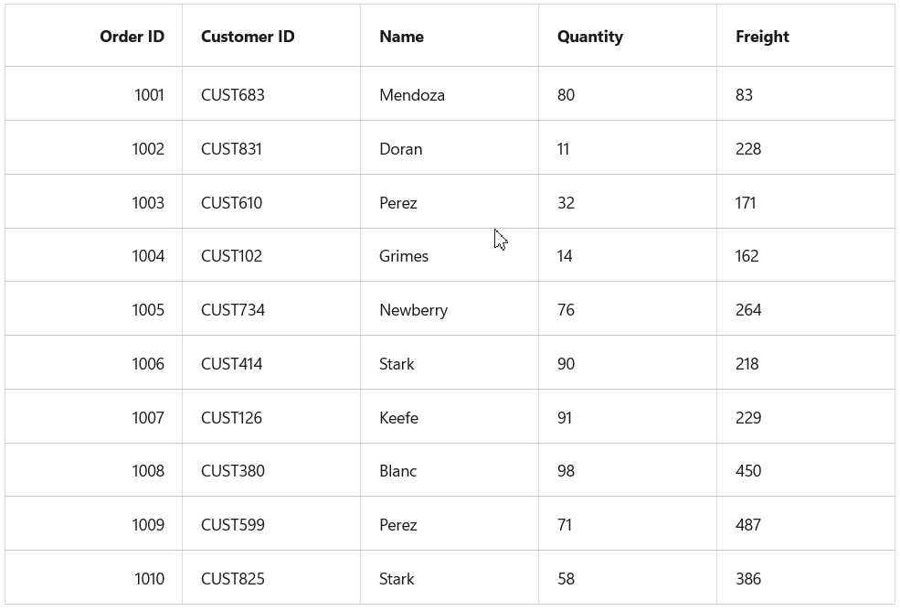This screenshot has height=611, width=900.
Task: Sort by the Customer ID column header
Action: pos(248,37)
